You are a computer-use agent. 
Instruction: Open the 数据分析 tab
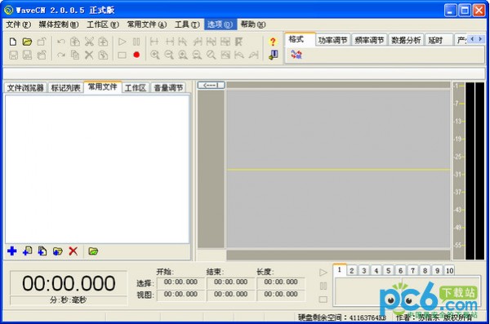[x=406, y=40]
